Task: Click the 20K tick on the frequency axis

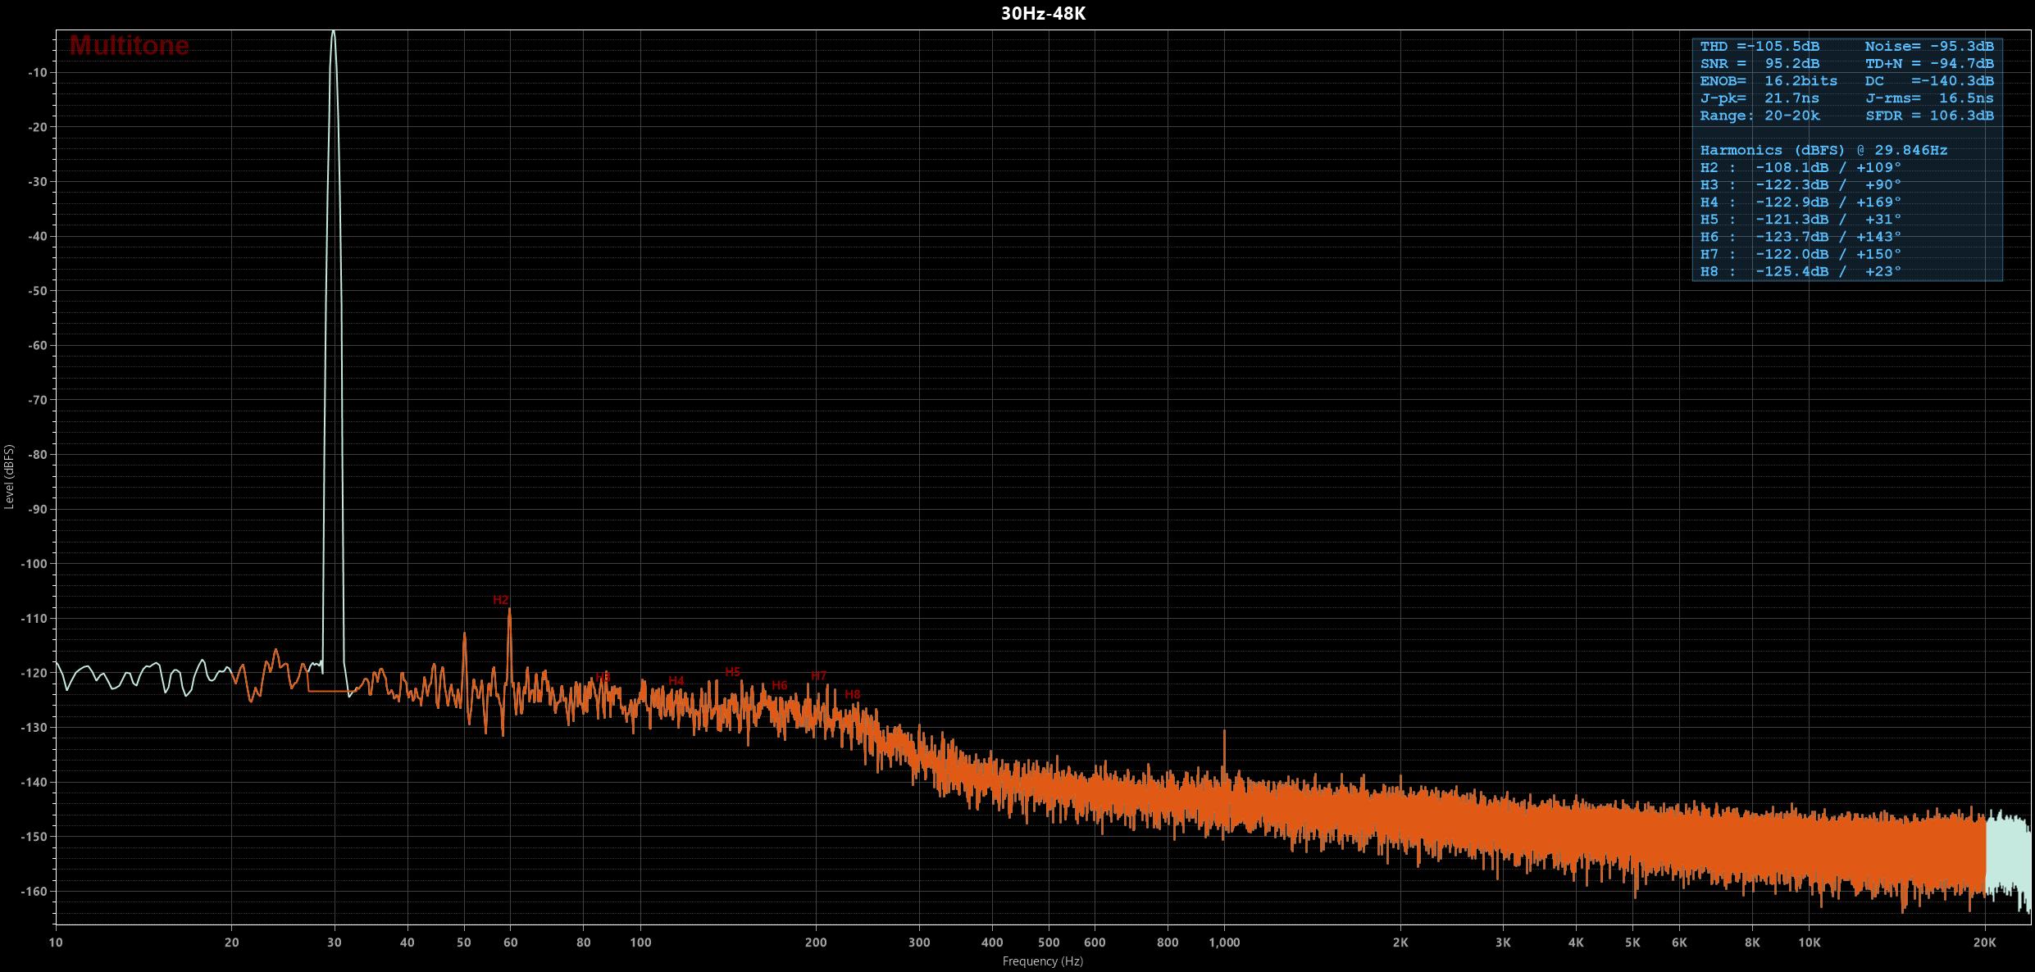Action: coord(1984,942)
